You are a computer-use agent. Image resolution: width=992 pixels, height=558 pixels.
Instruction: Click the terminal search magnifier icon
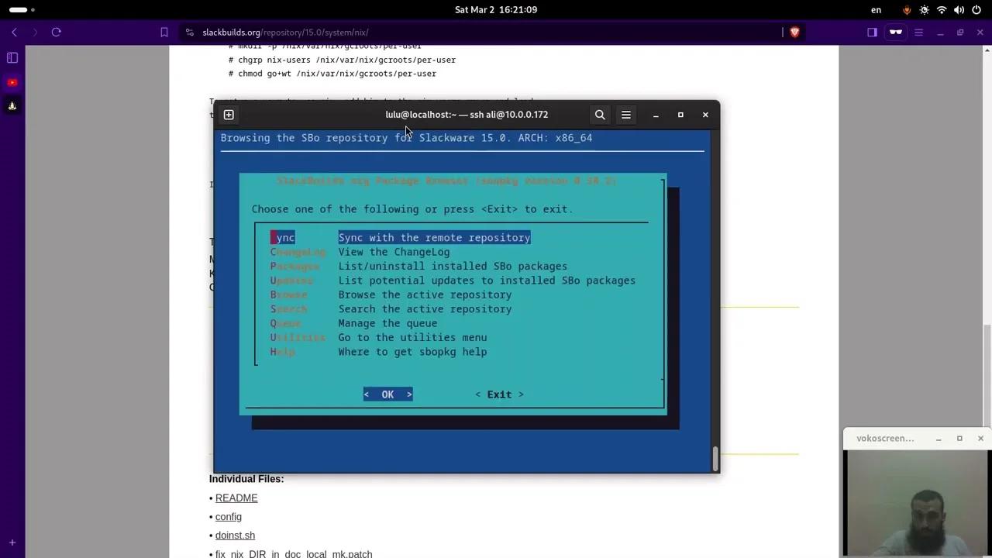pyautogui.click(x=600, y=115)
